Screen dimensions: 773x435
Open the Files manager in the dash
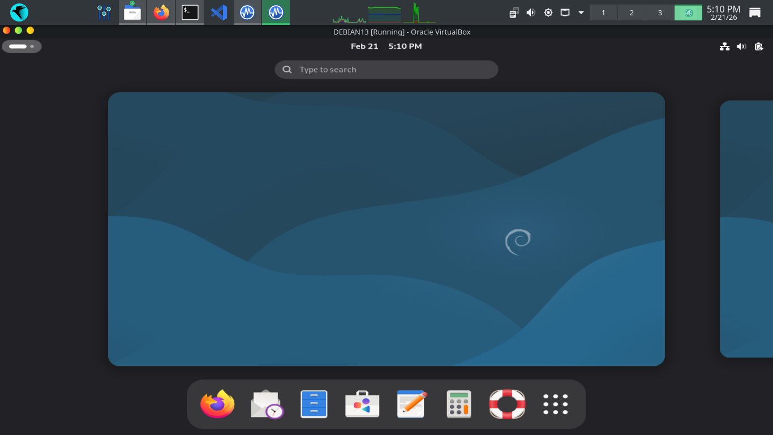tap(314, 404)
